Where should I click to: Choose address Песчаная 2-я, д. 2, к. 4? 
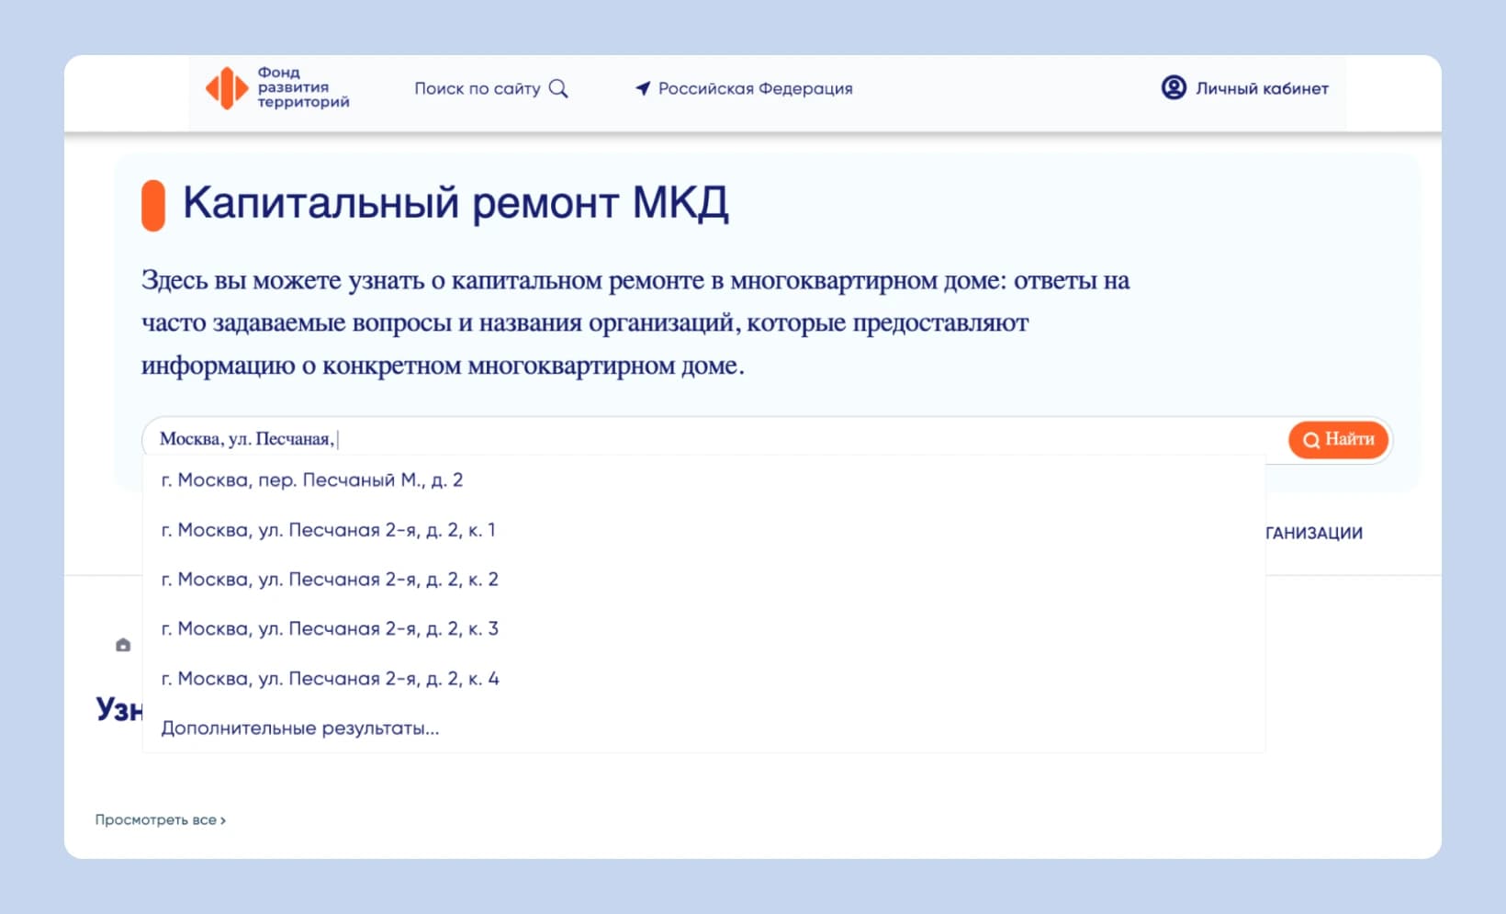[x=330, y=679]
